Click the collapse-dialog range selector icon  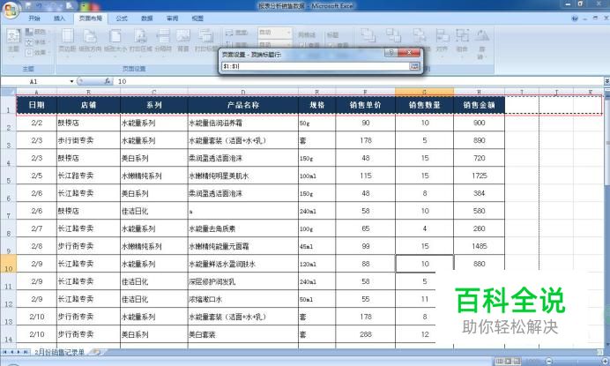tap(414, 66)
